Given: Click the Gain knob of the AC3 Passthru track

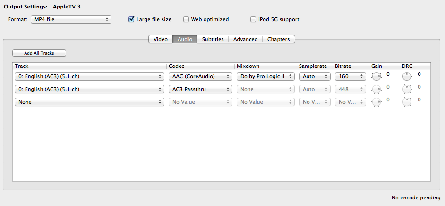Looking at the screenshot, I should tap(377, 89).
